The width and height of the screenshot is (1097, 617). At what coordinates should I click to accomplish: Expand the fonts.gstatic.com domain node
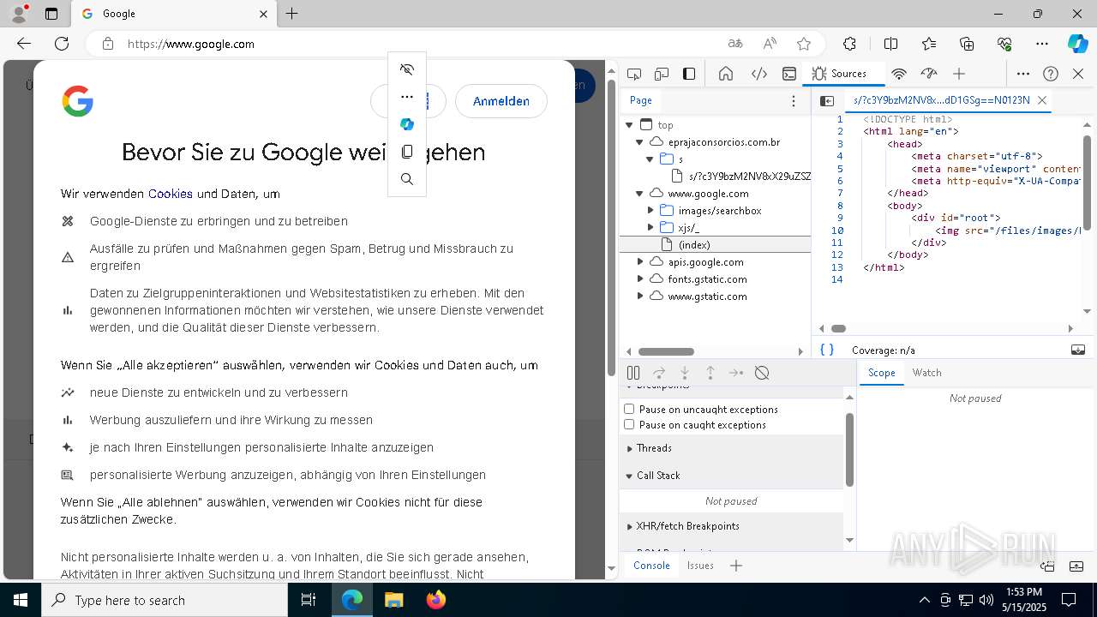[x=639, y=279]
